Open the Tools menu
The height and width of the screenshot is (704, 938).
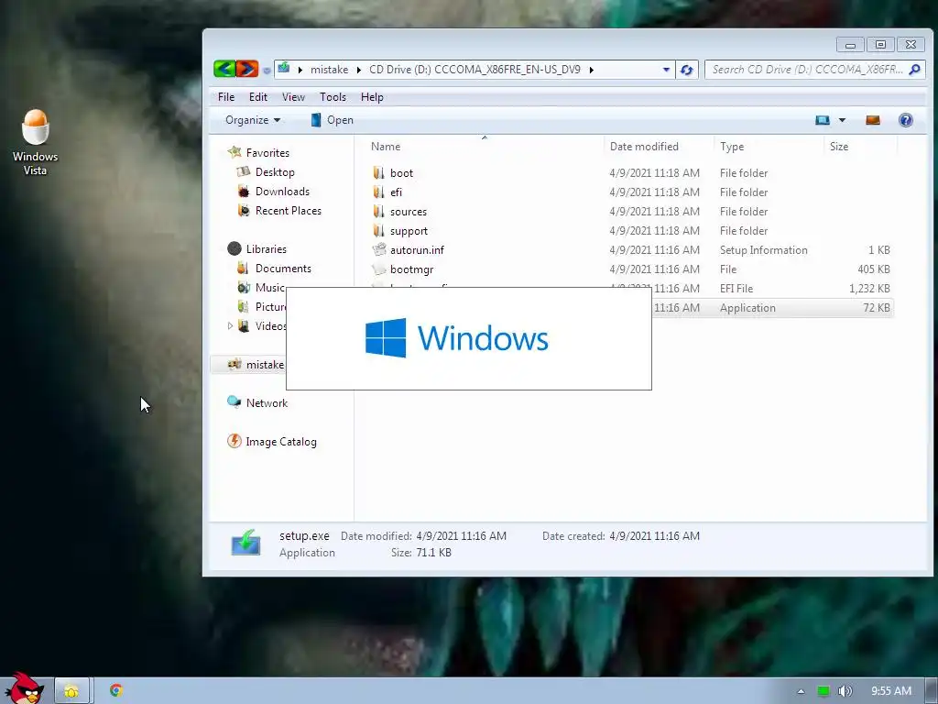pyautogui.click(x=333, y=97)
